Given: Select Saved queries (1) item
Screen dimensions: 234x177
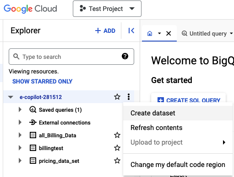Looking at the screenshot, I should pos(60,110).
